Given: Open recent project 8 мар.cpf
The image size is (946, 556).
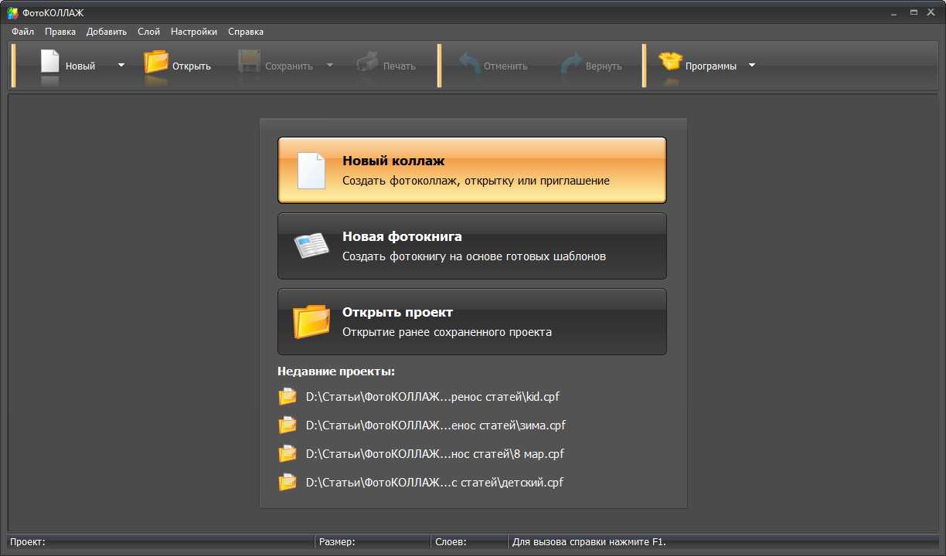Looking at the screenshot, I should click(434, 454).
